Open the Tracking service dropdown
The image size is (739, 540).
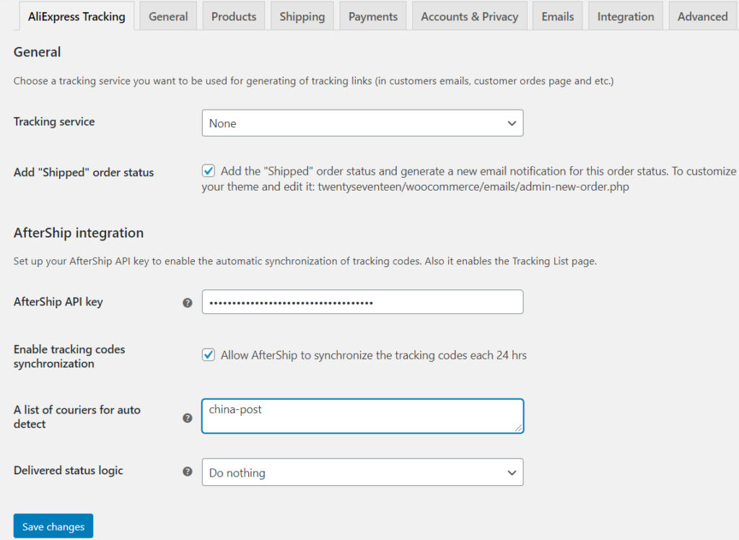click(x=362, y=123)
